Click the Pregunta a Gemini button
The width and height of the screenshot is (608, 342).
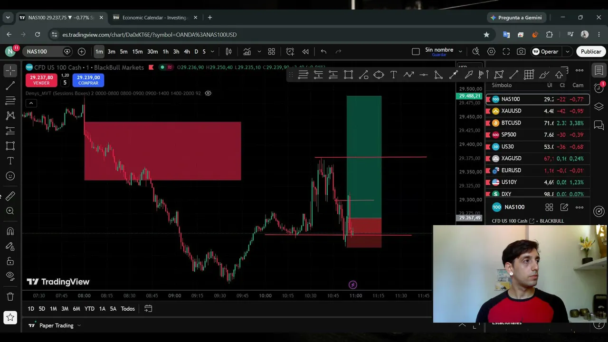tap(516, 18)
